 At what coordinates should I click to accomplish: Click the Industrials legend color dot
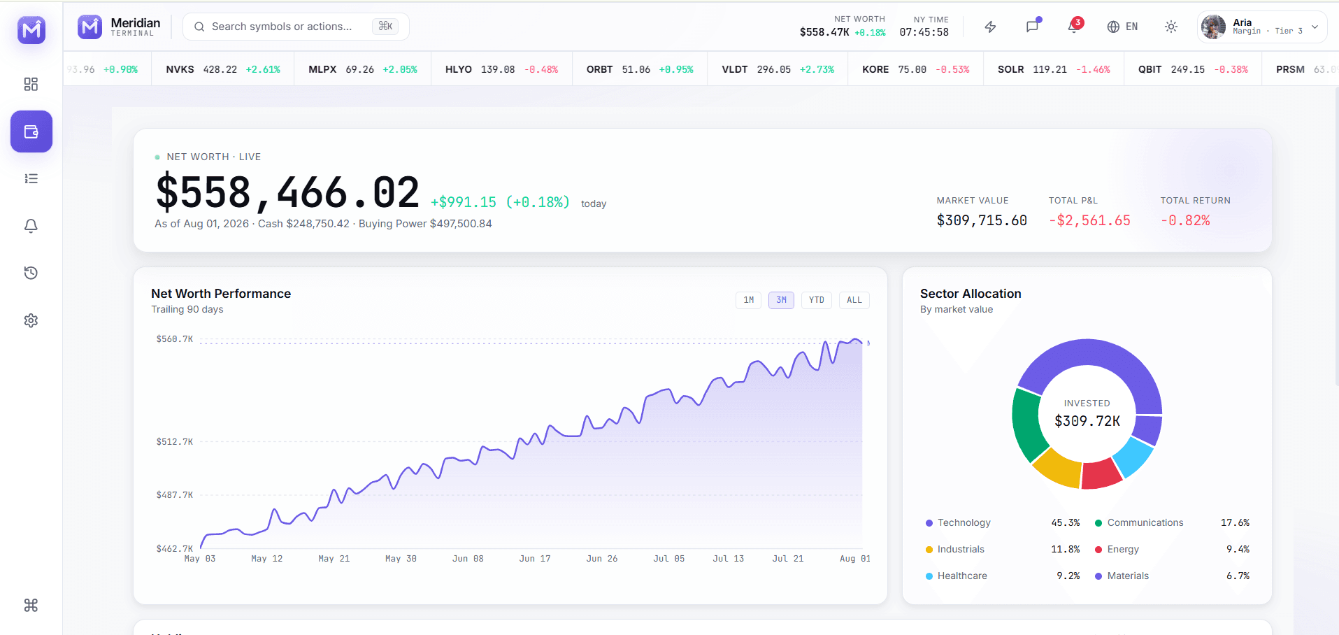click(x=929, y=550)
